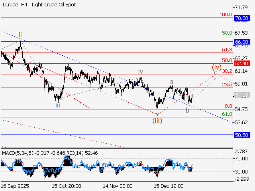Click the 70.00 blue price level tag
Viewport: 255px width, 191px height.
242,18
